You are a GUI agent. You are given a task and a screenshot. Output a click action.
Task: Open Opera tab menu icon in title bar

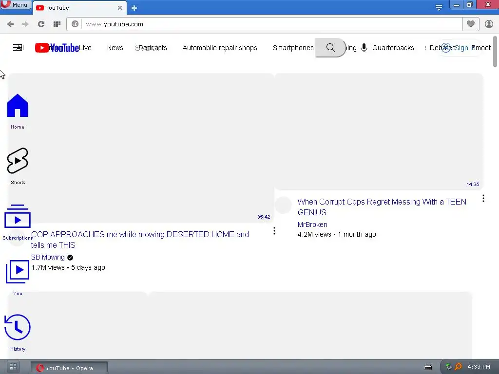(439, 8)
